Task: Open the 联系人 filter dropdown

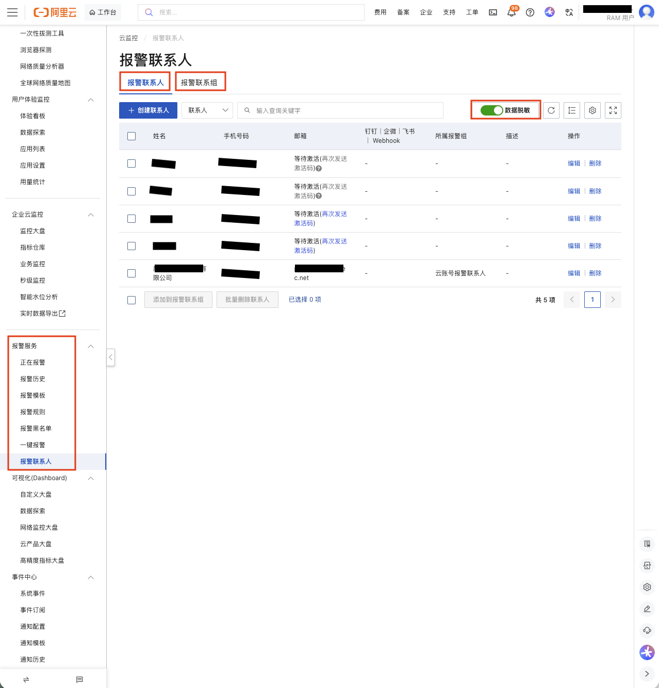Action: point(207,110)
